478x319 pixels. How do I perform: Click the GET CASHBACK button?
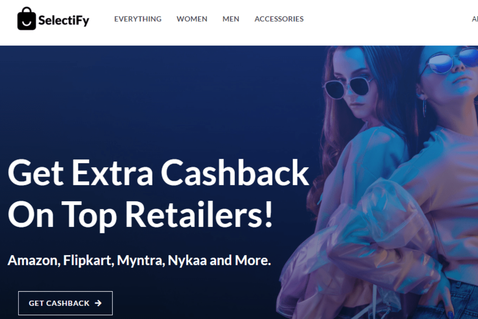(65, 303)
